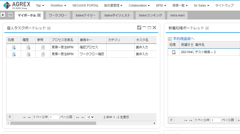Click the 2021/04 date cell
Screen dimensions: 240x134
pyautogui.click(x=187, y=52)
